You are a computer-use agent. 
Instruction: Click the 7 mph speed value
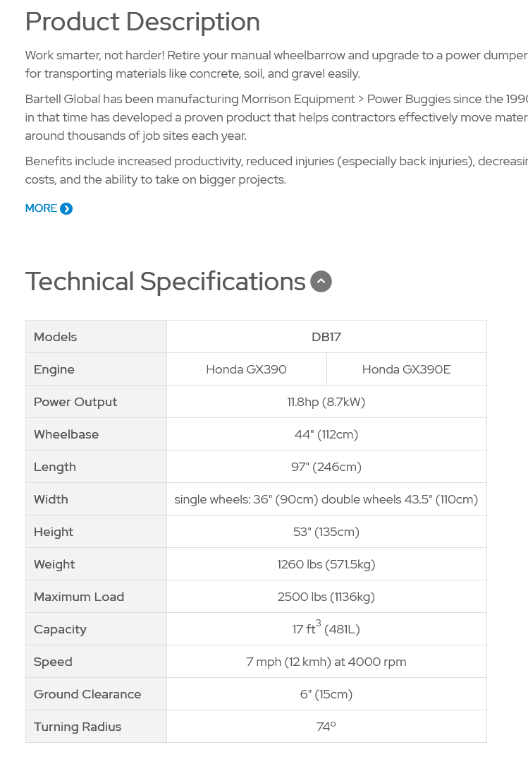tap(326, 662)
